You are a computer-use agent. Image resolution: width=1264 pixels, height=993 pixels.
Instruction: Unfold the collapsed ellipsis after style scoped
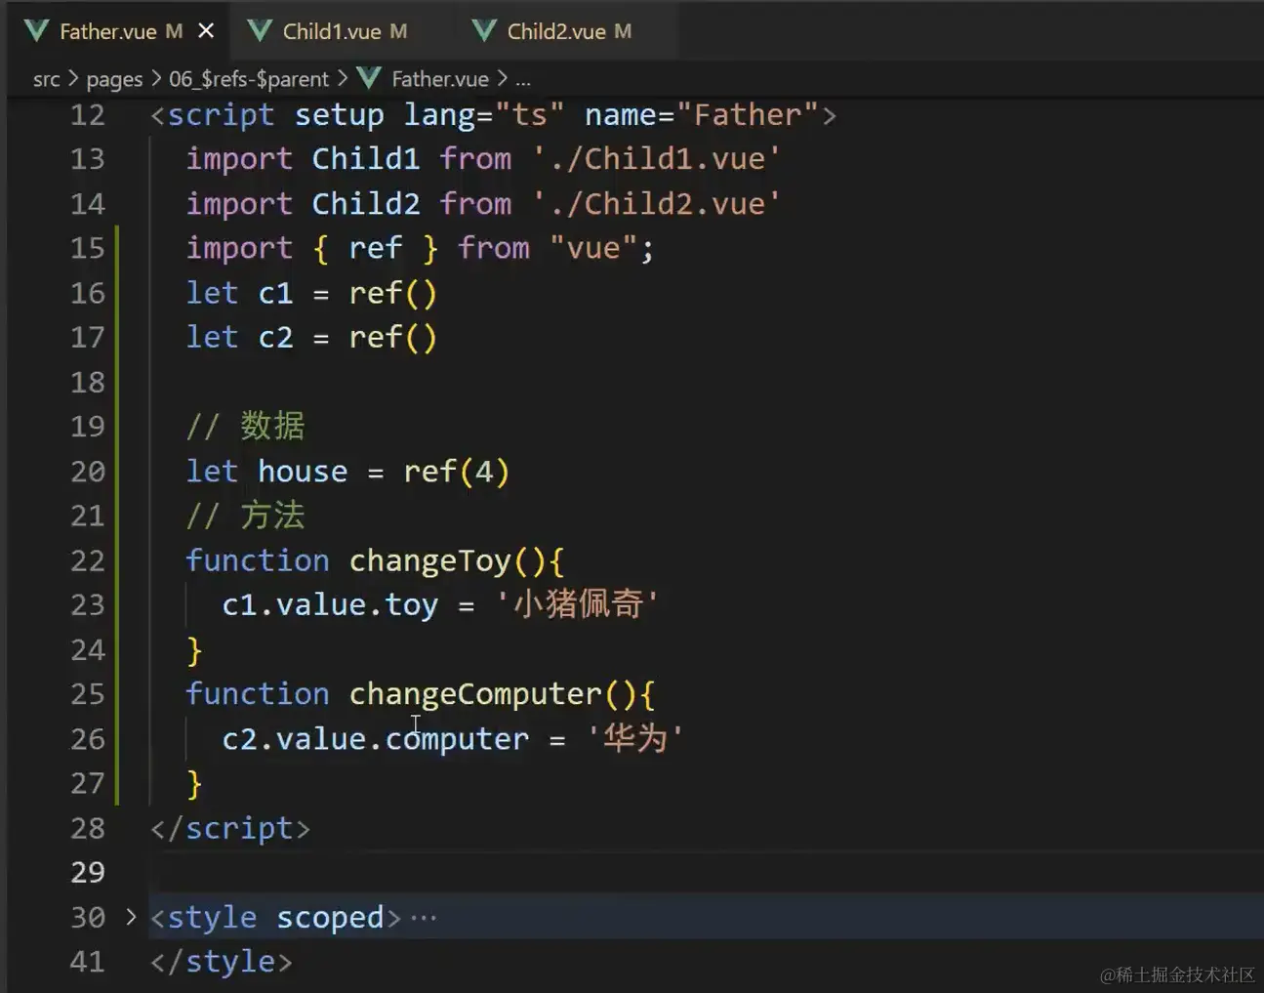424,918
